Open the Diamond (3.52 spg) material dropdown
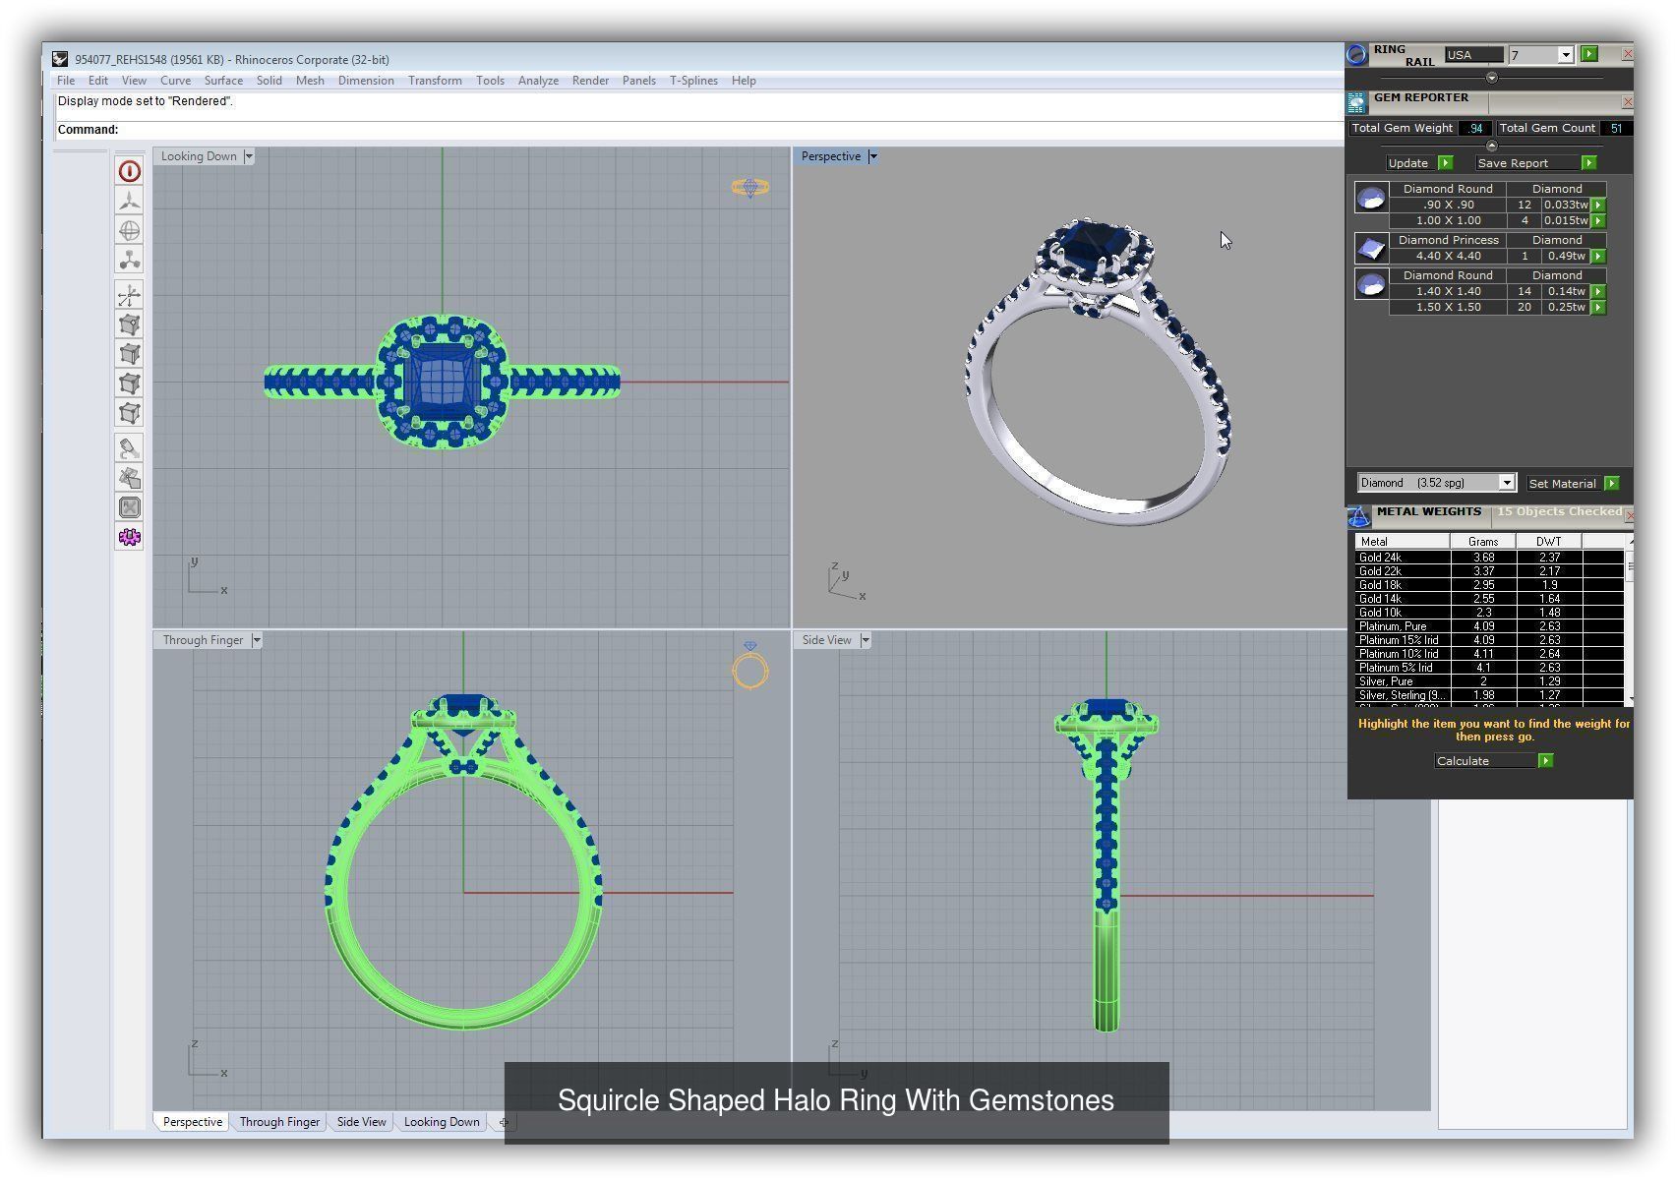Viewport: 1675px width, 1180px height. [x=1506, y=483]
